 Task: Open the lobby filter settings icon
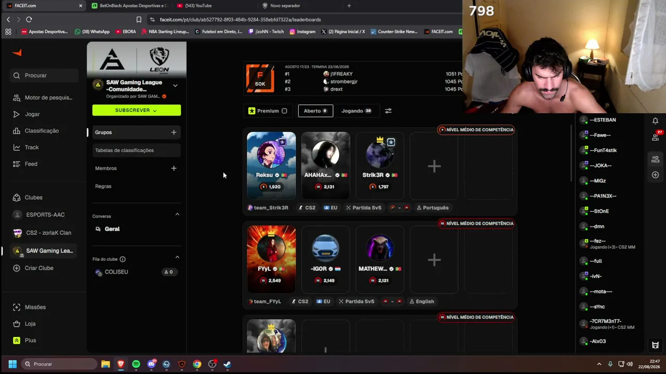tap(388, 111)
